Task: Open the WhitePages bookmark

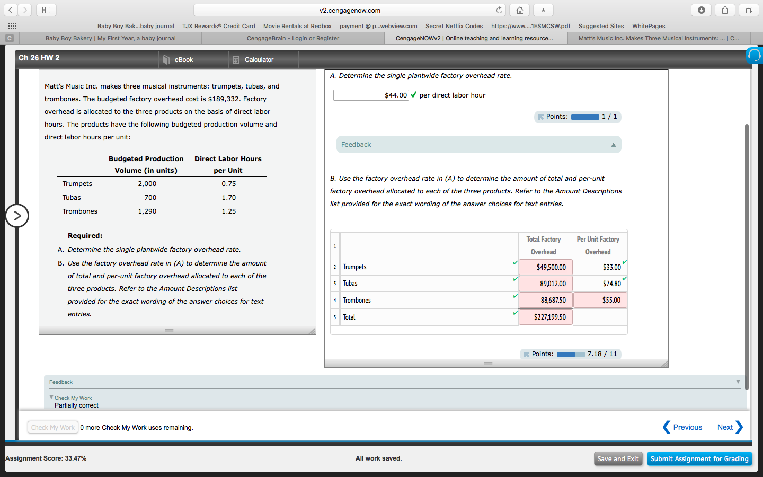Action: point(649,26)
